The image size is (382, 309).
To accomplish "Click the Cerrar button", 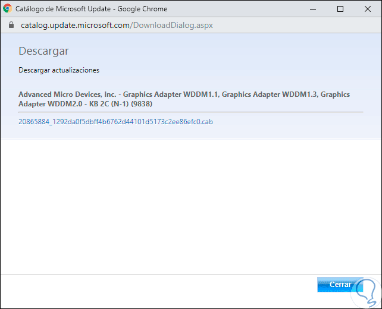I will tap(340, 285).
